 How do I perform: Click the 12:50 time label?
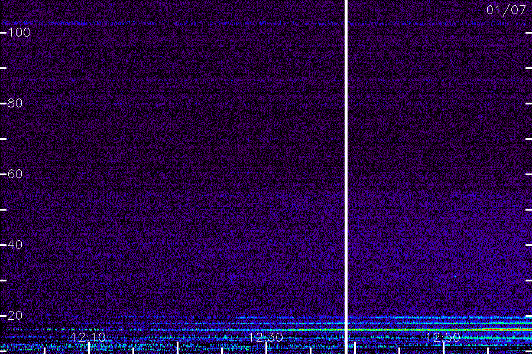click(443, 337)
